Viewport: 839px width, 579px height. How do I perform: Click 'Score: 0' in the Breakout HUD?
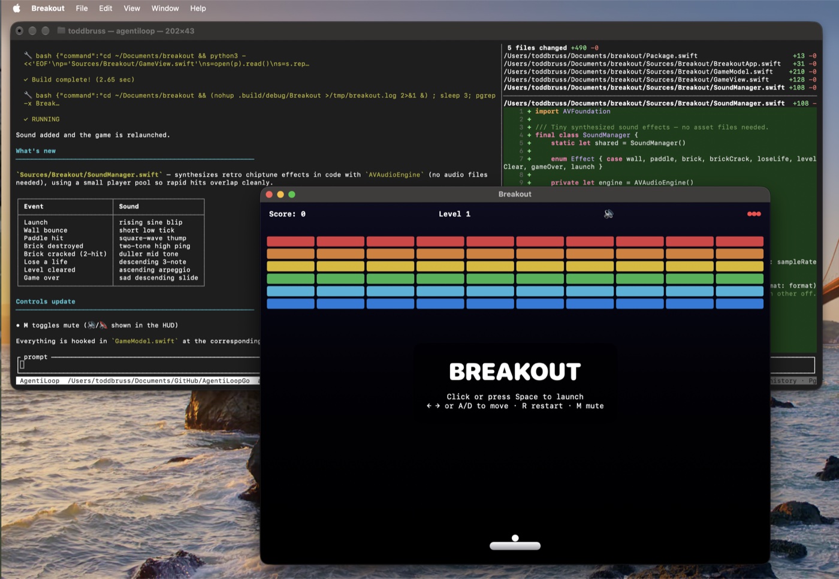pos(287,214)
